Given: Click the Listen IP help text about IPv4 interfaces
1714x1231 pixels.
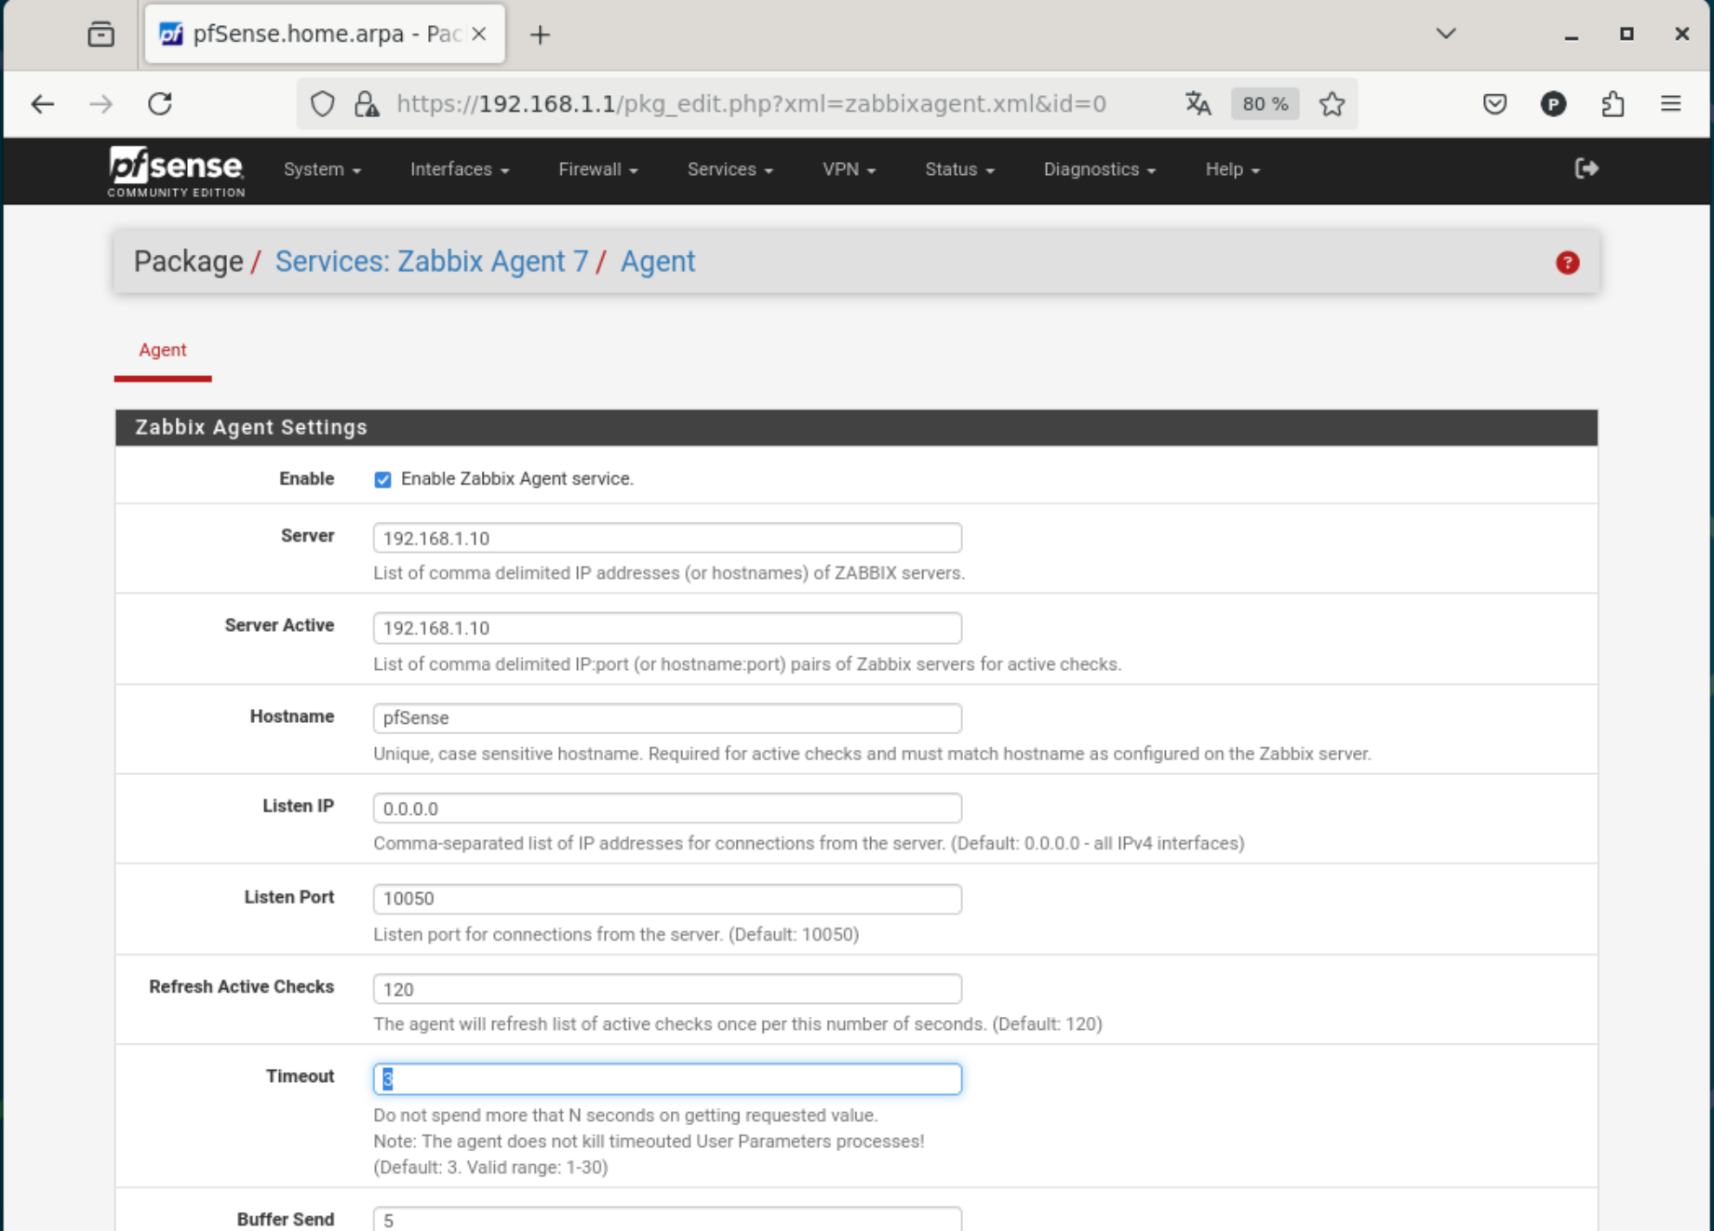Looking at the screenshot, I should pyautogui.click(x=809, y=844).
